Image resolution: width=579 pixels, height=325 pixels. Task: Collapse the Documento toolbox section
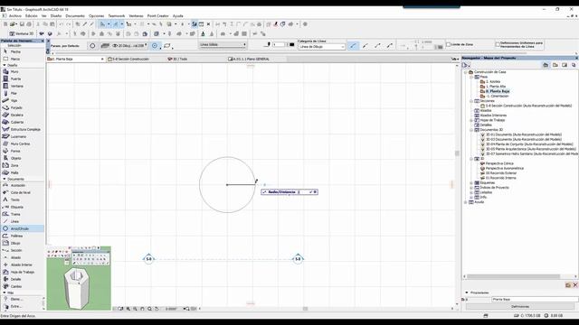click(x=5, y=179)
